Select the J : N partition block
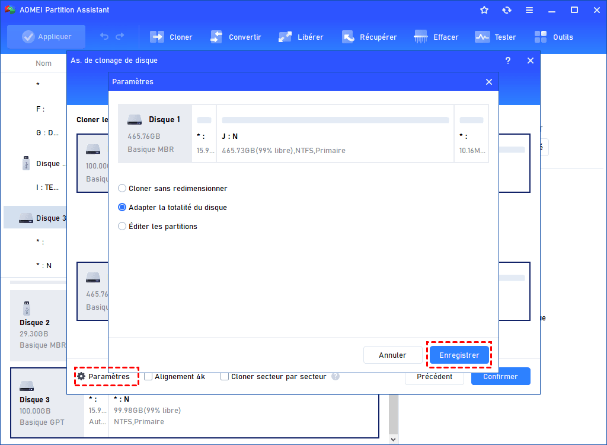The height and width of the screenshot is (445, 607). coord(336,133)
